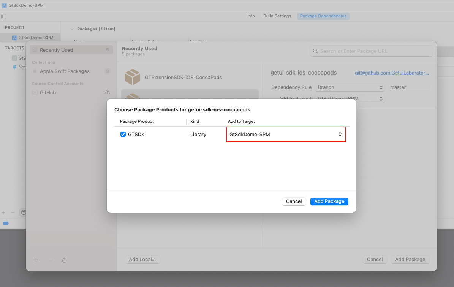The width and height of the screenshot is (454, 287).
Task: Select the GtSdkDemo-SPM project in Xcode sidebar
Action: [30, 38]
